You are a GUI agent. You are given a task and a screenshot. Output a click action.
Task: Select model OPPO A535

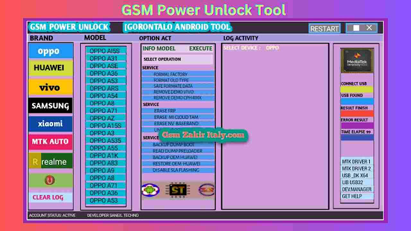[106, 141]
